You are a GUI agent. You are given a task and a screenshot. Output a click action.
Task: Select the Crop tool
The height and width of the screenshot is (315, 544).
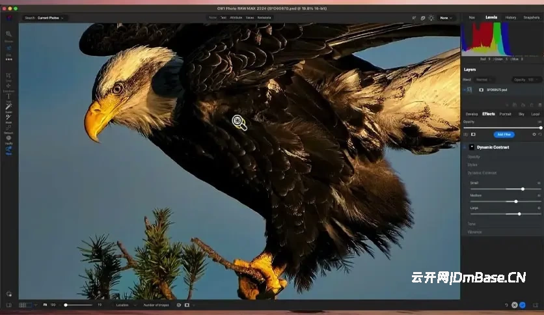pos(8,75)
